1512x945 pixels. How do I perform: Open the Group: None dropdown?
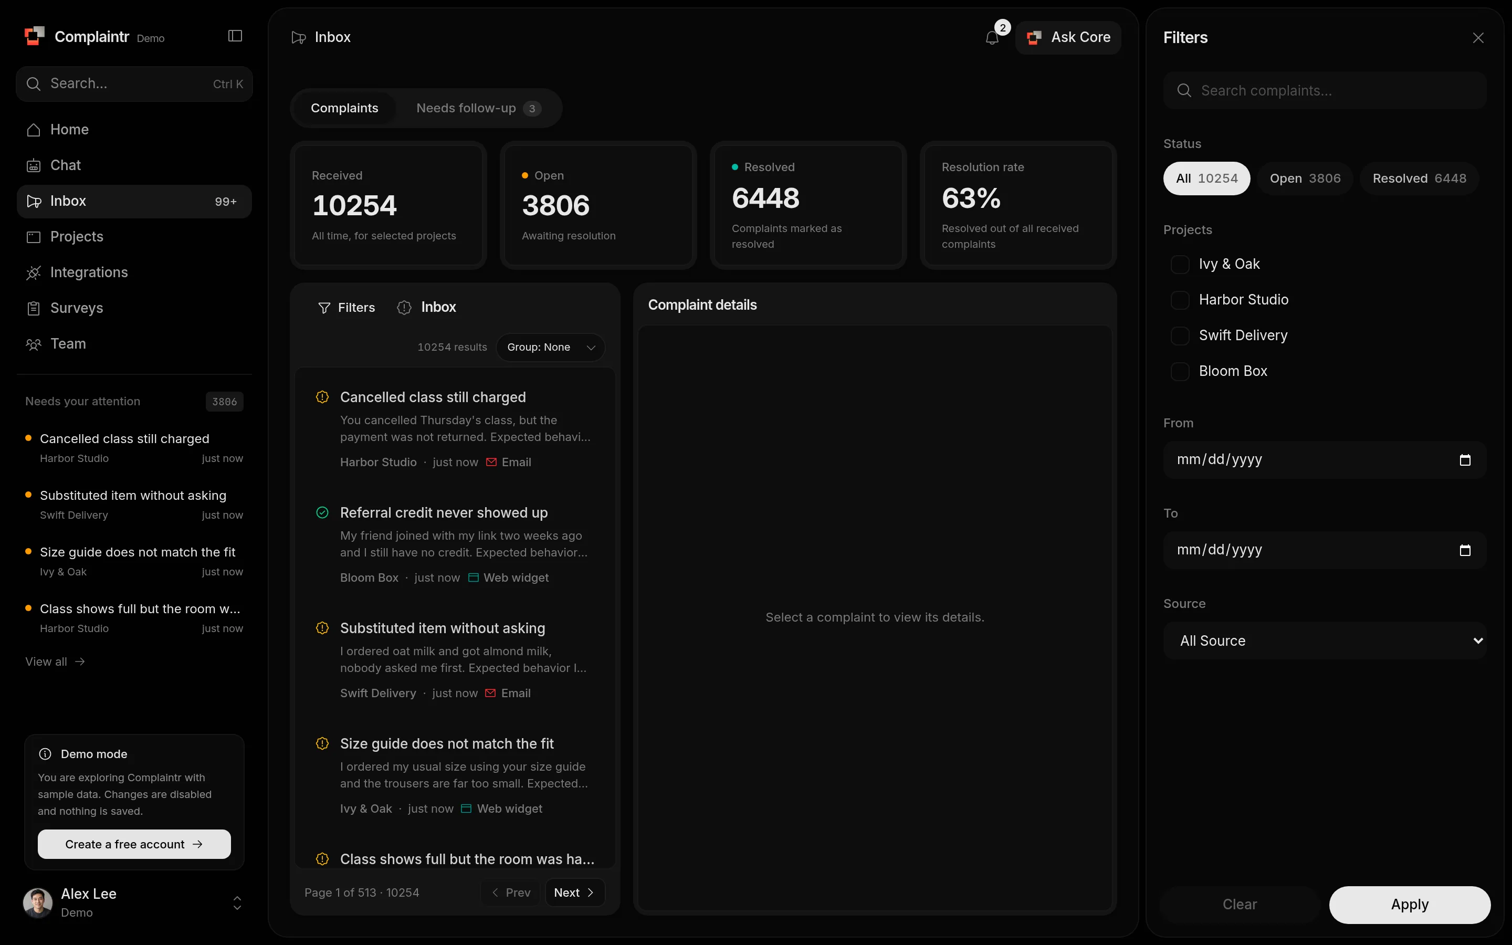point(550,348)
